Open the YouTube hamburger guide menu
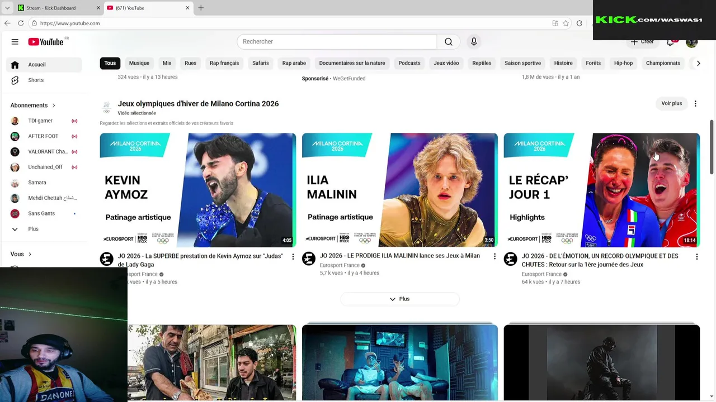The height and width of the screenshot is (402, 716). pos(15,42)
